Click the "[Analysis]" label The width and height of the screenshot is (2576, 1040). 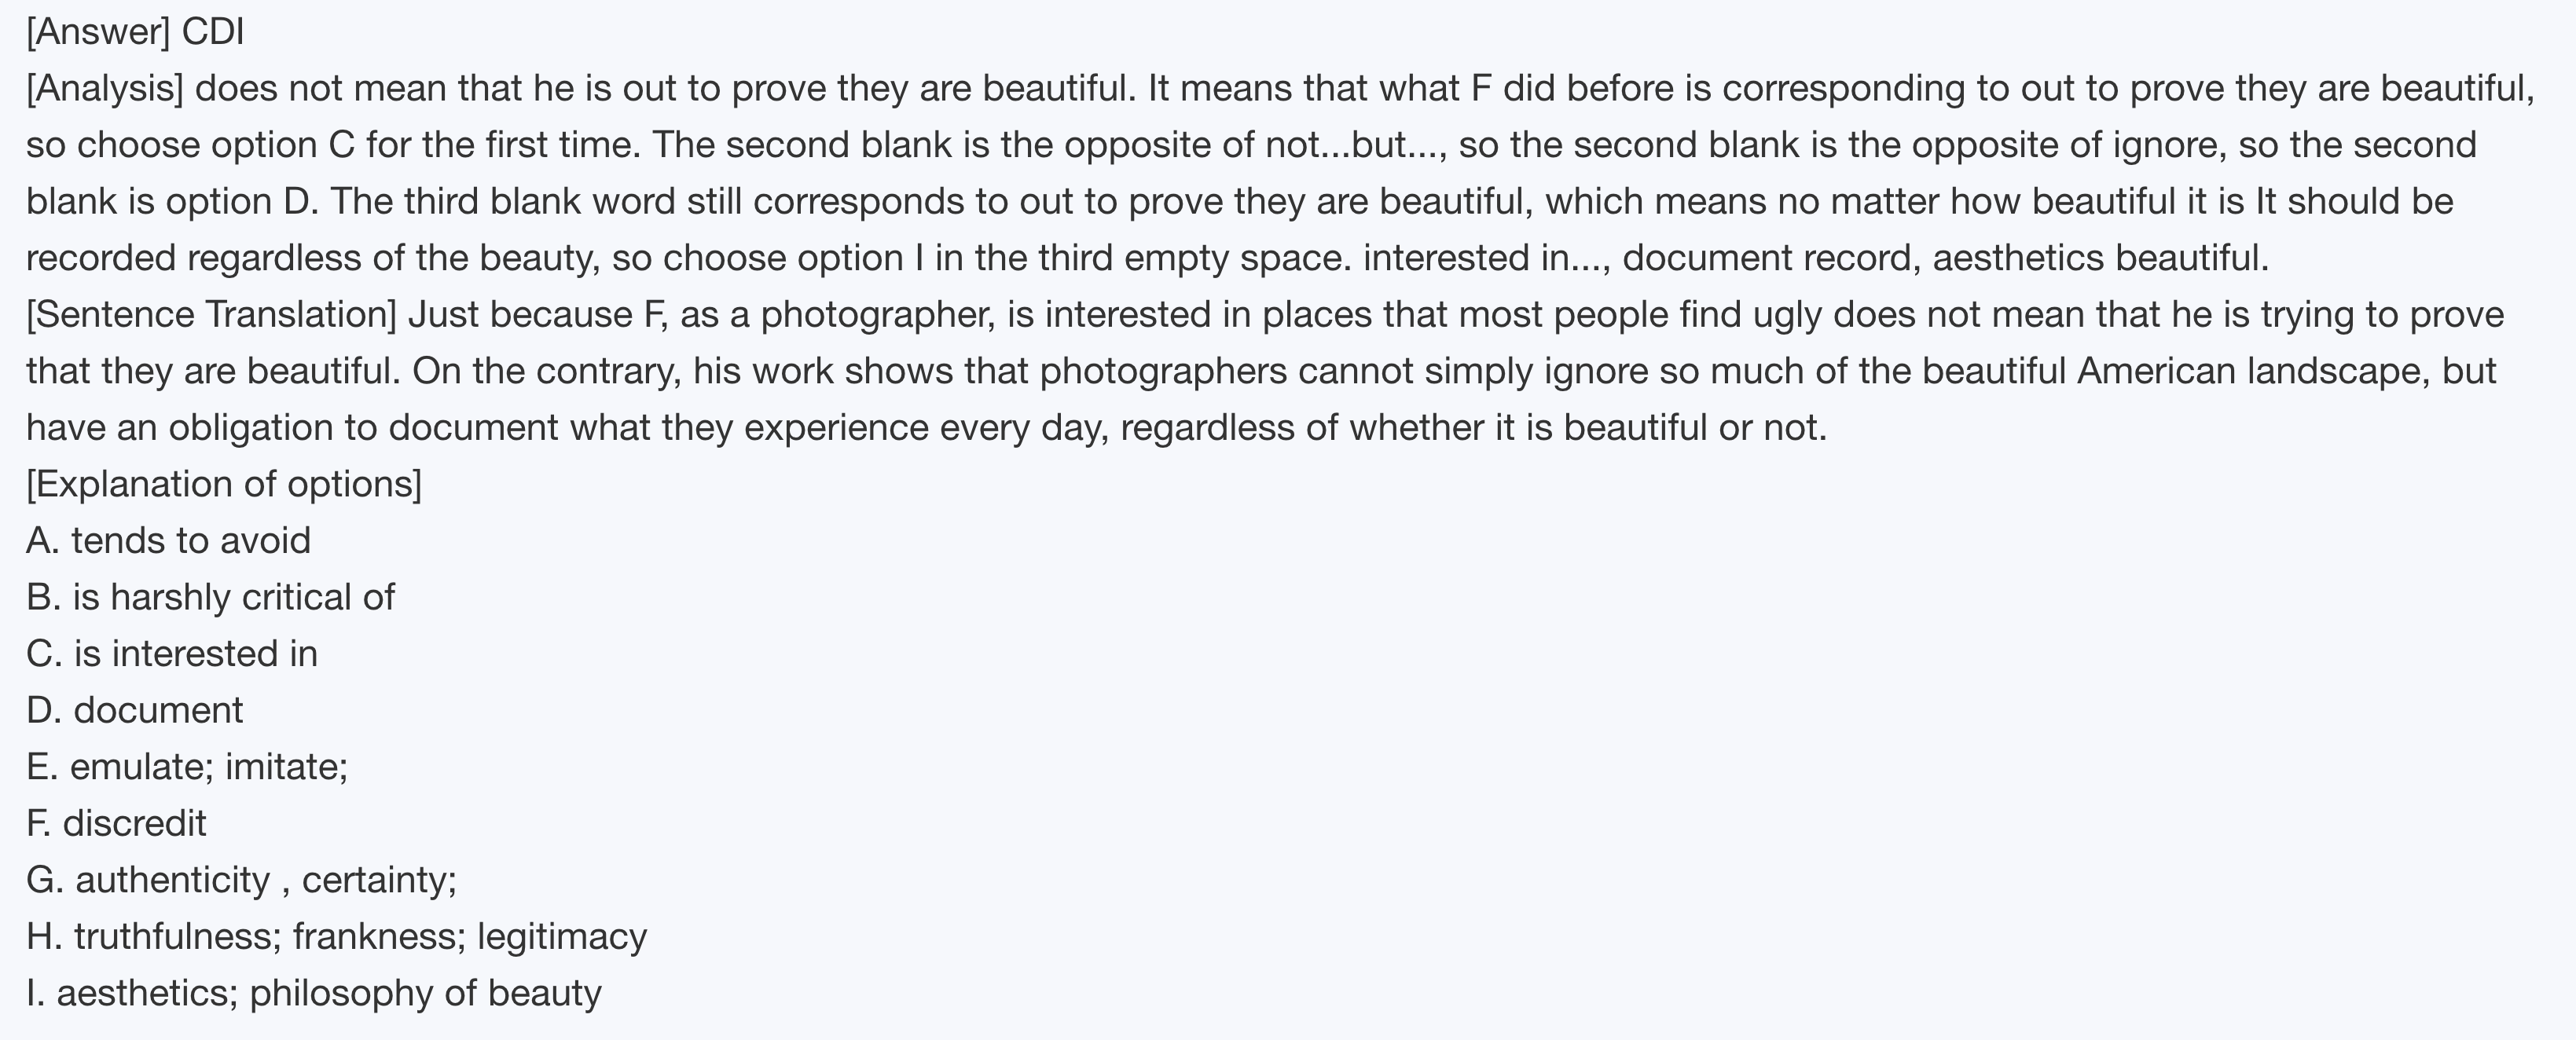105,88
